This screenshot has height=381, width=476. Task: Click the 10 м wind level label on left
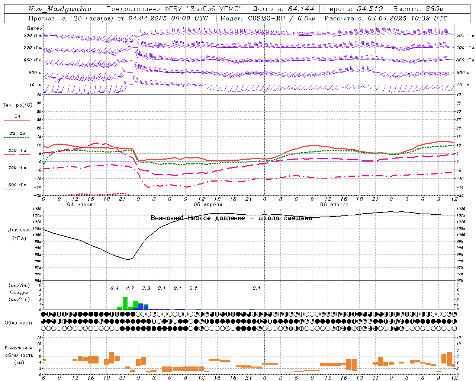coord(35,85)
